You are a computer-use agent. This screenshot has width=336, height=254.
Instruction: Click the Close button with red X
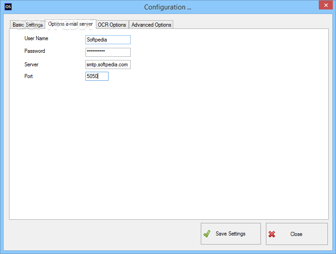pyautogui.click(x=297, y=234)
